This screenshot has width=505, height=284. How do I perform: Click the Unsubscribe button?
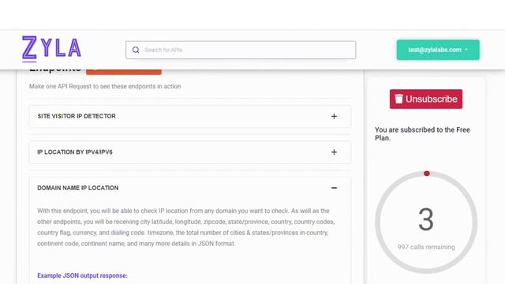click(x=426, y=99)
